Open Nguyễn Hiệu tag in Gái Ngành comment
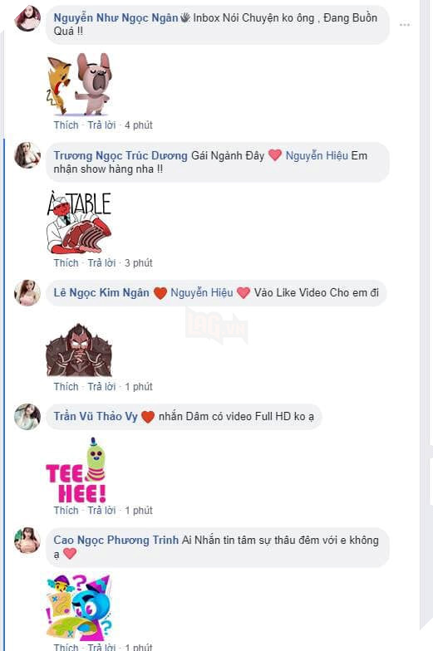Image resolution: width=433 pixels, height=651 pixels. pyautogui.click(x=317, y=156)
